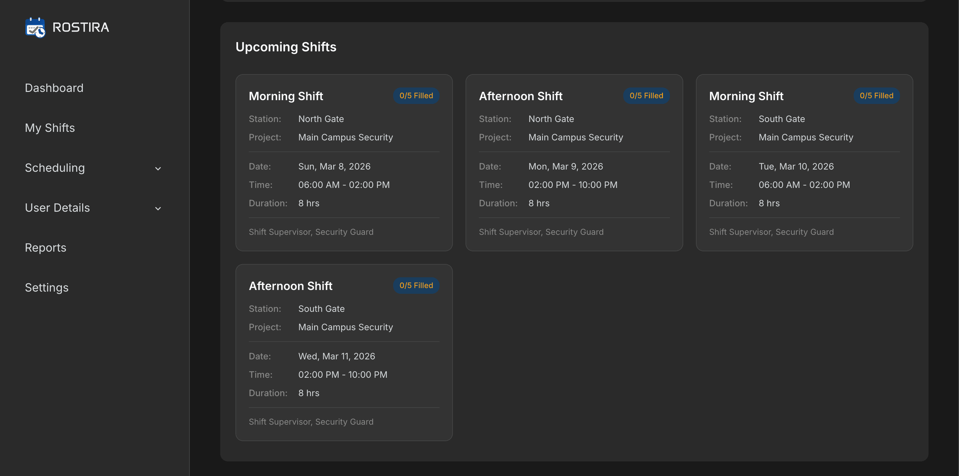Open the Dashboard page
Image resolution: width=959 pixels, height=476 pixels.
[54, 88]
